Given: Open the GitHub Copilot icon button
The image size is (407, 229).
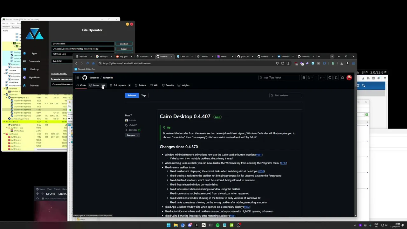Looking at the screenshot, I should (304, 78).
